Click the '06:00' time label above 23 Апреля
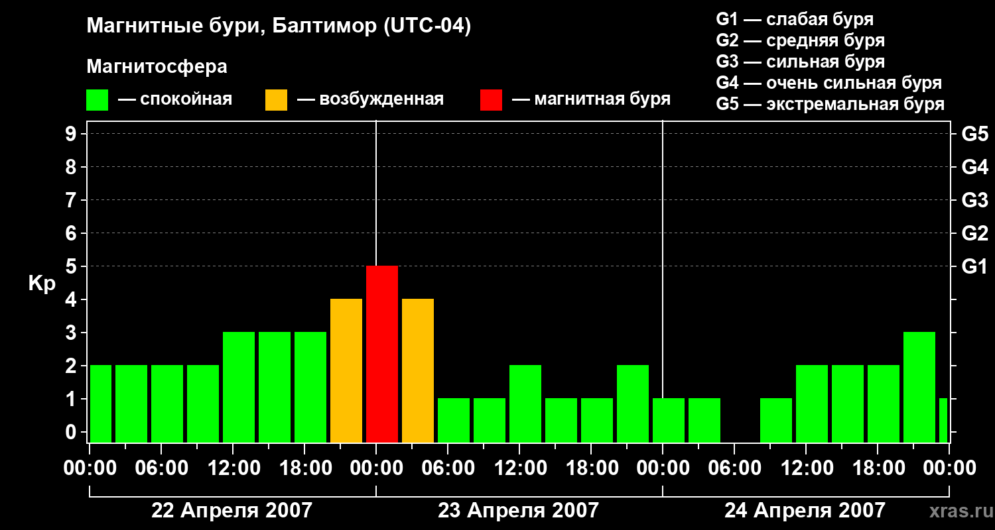 tap(449, 468)
